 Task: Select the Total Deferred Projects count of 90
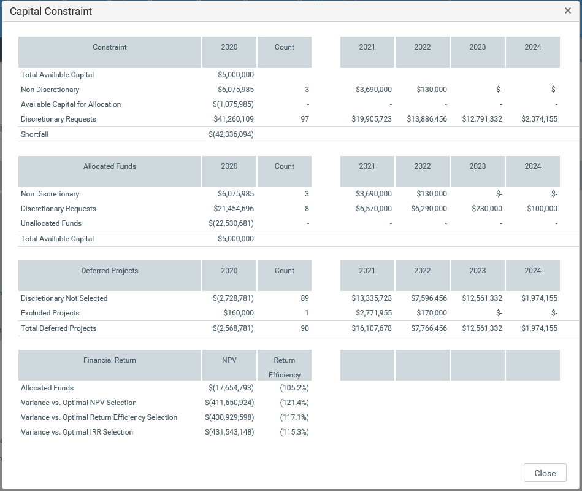click(305, 328)
